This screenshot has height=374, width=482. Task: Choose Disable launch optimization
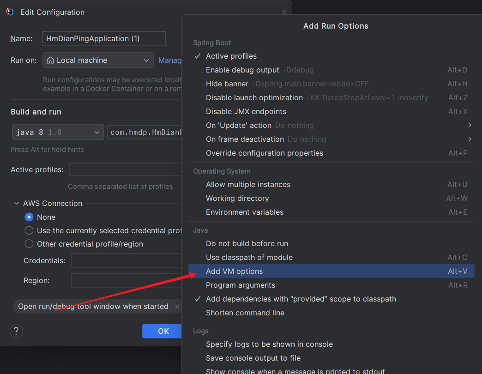coord(331,98)
